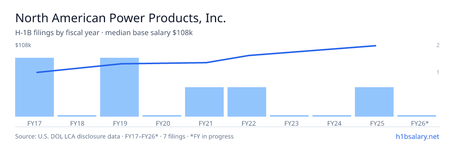
Task: Click the FY21 axis label
Action: click(204, 123)
